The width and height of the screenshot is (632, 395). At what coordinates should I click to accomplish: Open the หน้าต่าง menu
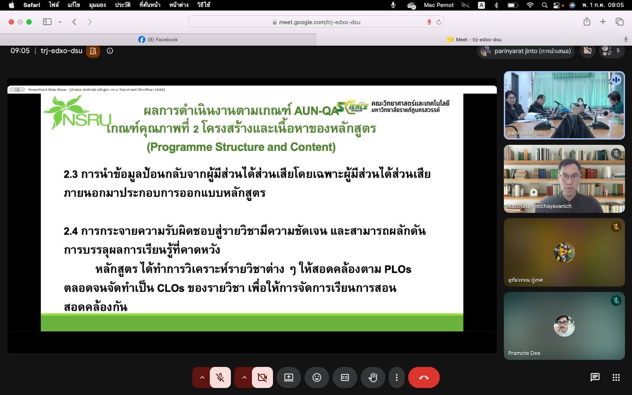pos(179,5)
